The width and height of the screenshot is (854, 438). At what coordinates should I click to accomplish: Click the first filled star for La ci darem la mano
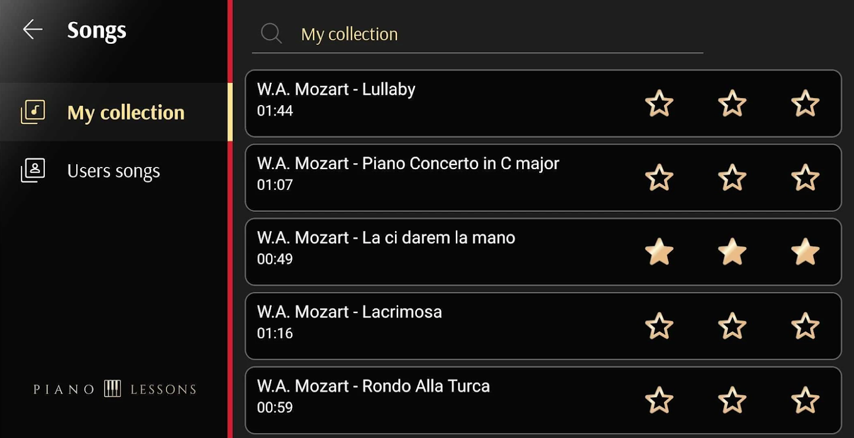(x=659, y=252)
